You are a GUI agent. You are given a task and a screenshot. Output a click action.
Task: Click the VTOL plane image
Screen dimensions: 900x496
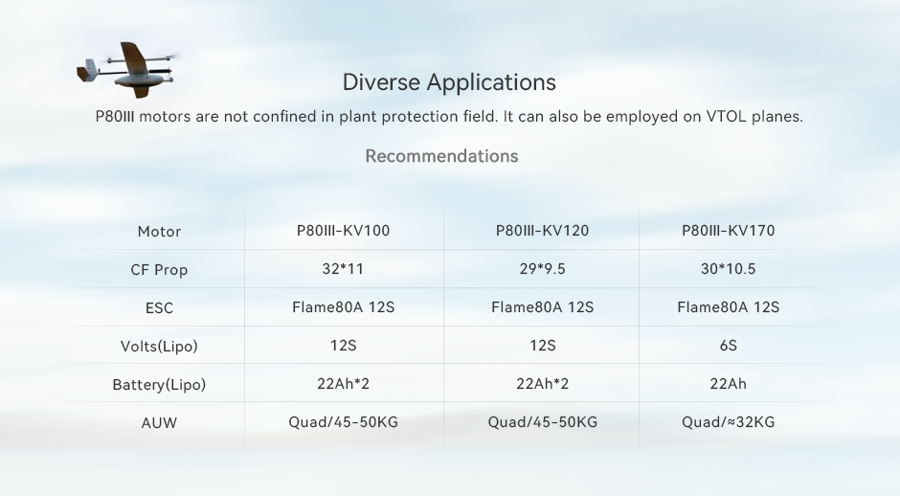[127, 70]
